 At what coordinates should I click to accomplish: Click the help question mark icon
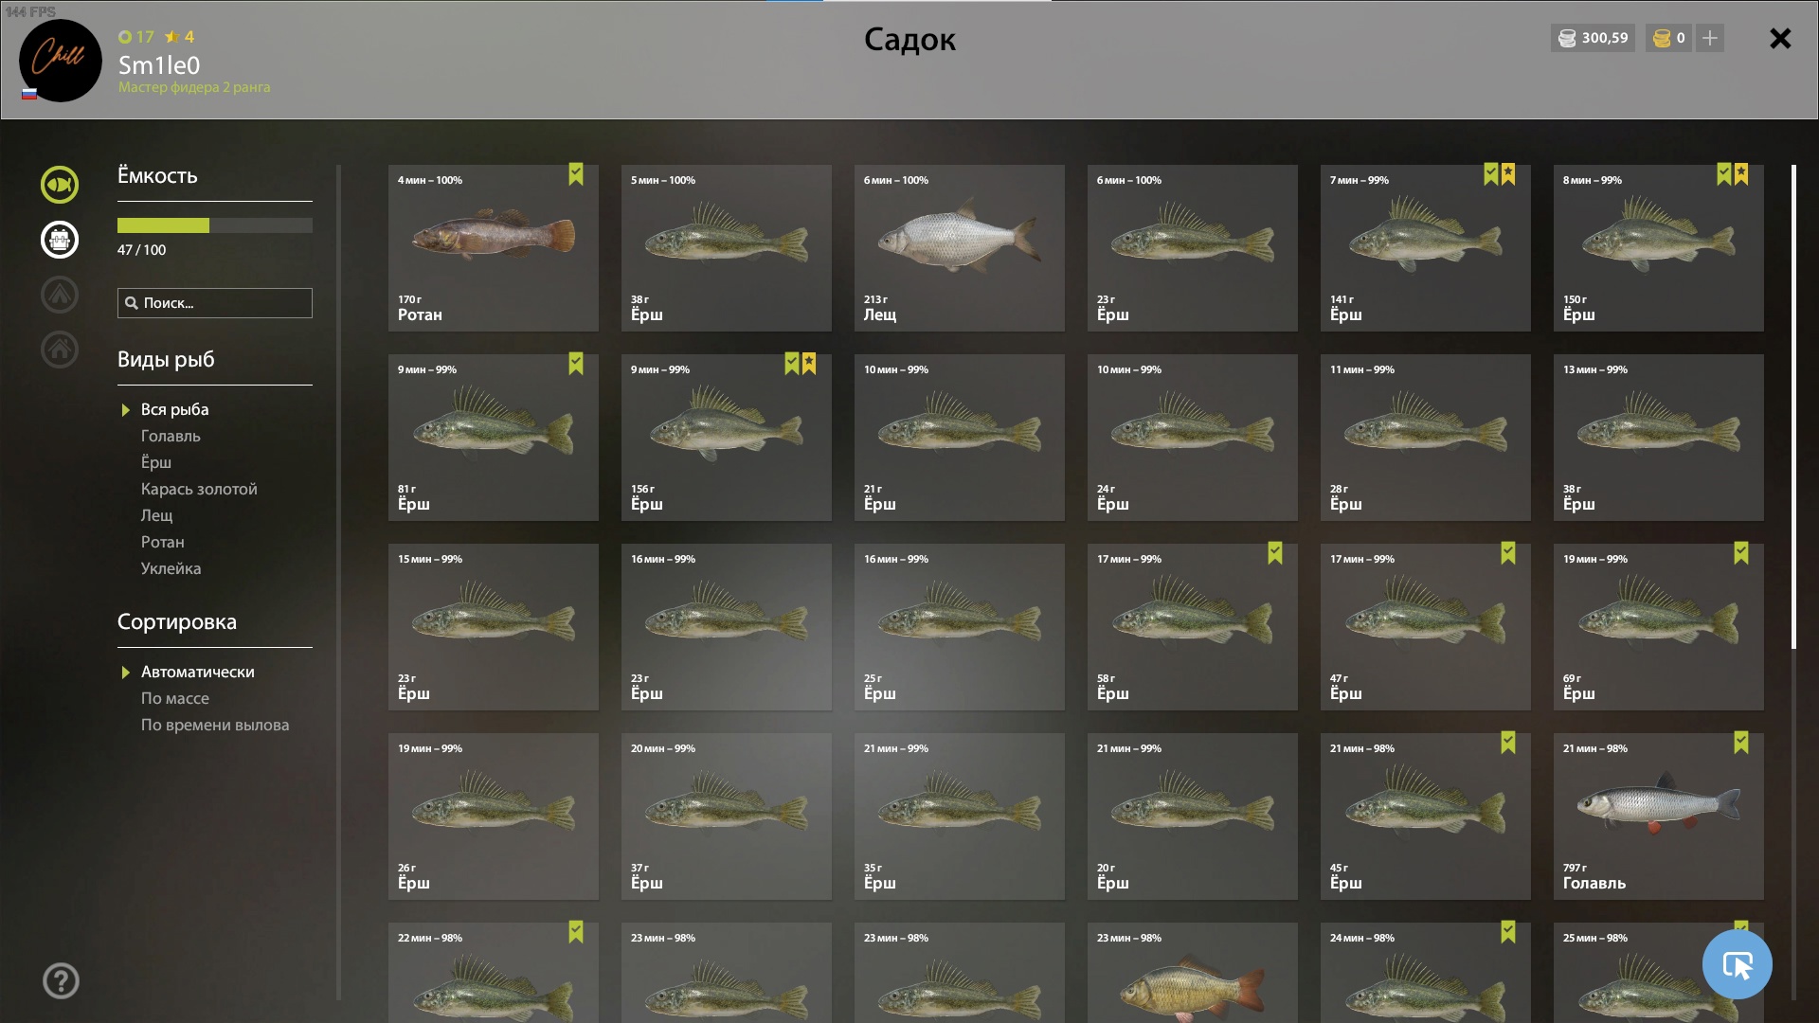coord(61,981)
